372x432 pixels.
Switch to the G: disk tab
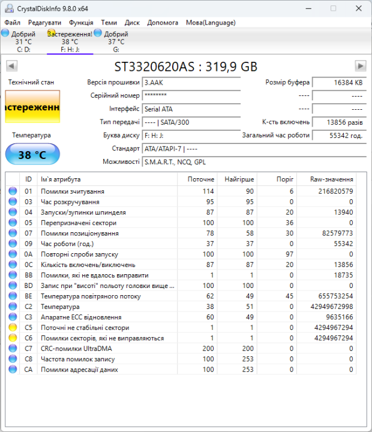point(116,41)
